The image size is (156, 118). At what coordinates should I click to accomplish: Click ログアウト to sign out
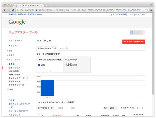[x=140, y=14]
